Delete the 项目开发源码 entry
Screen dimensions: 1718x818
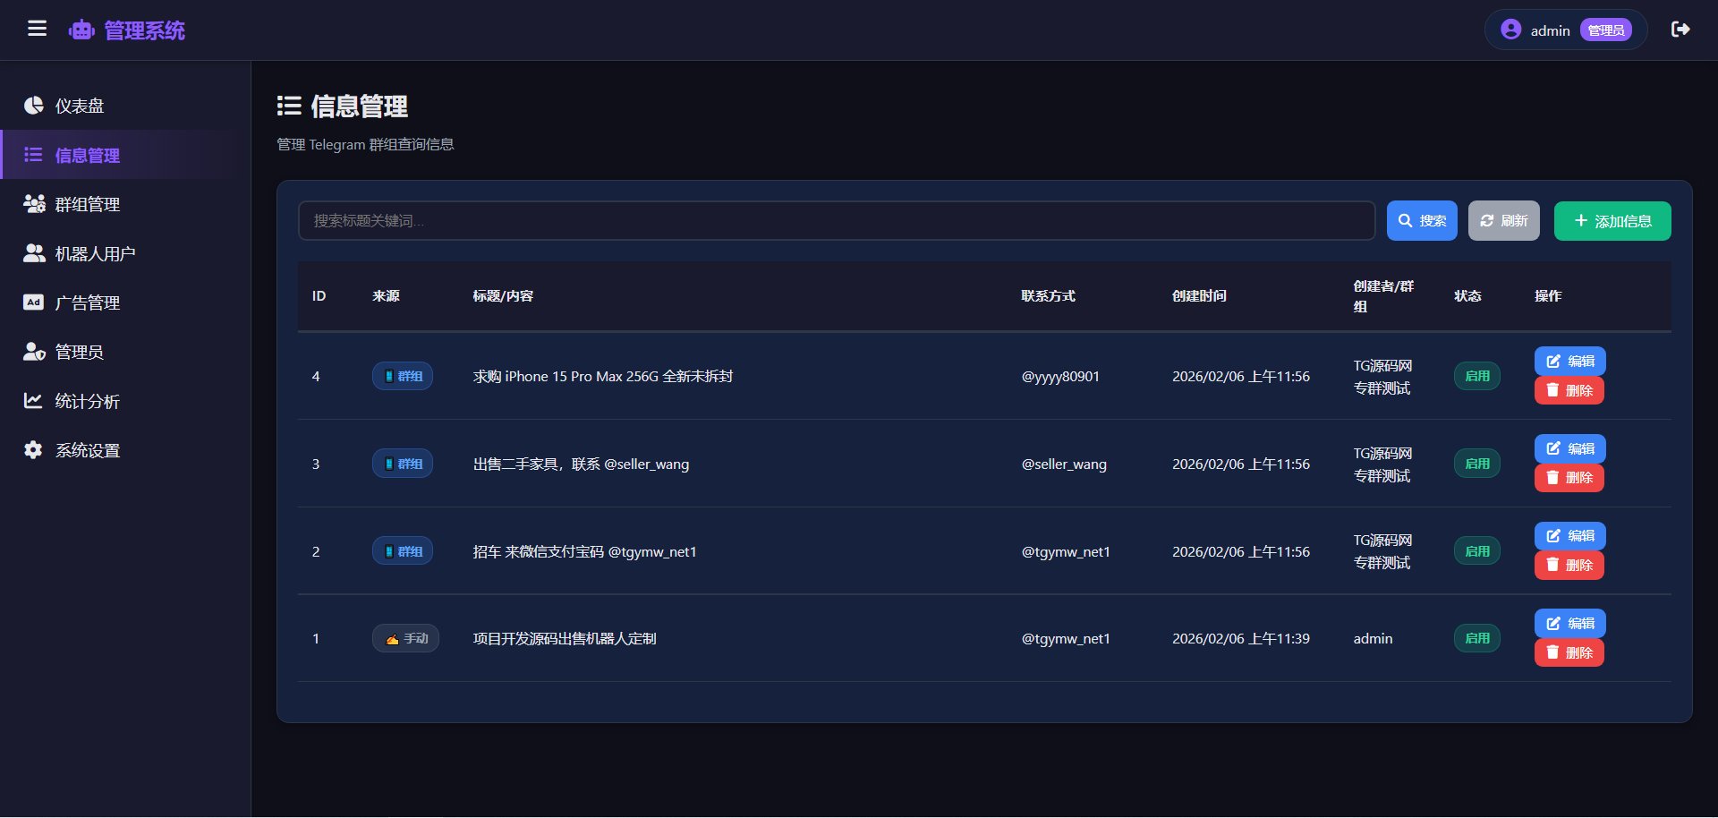click(1569, 652)
